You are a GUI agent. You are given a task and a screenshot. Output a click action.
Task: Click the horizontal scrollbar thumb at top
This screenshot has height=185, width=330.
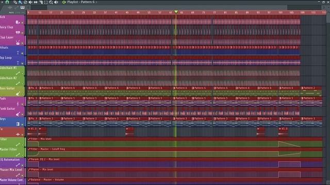(x=167, y=8)
